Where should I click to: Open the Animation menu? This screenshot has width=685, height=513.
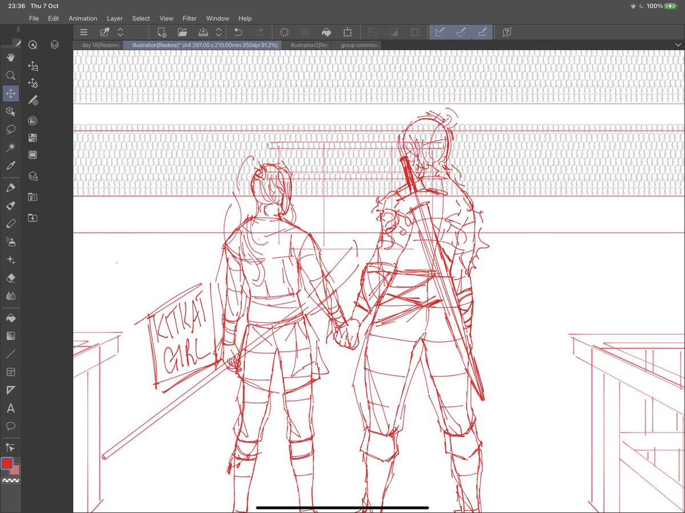[x=83, y=18]
